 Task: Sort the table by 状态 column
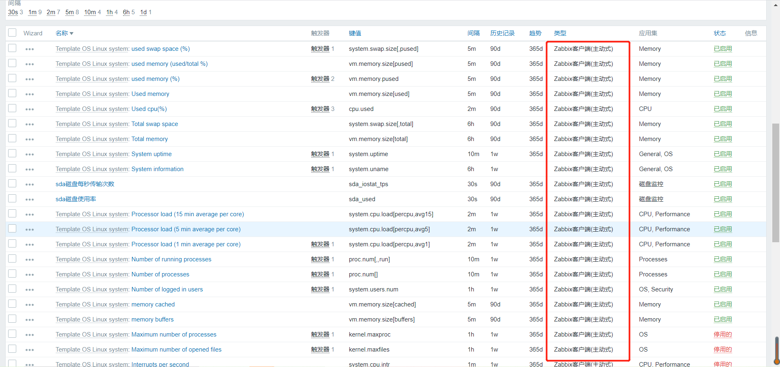tap(720, 33)
